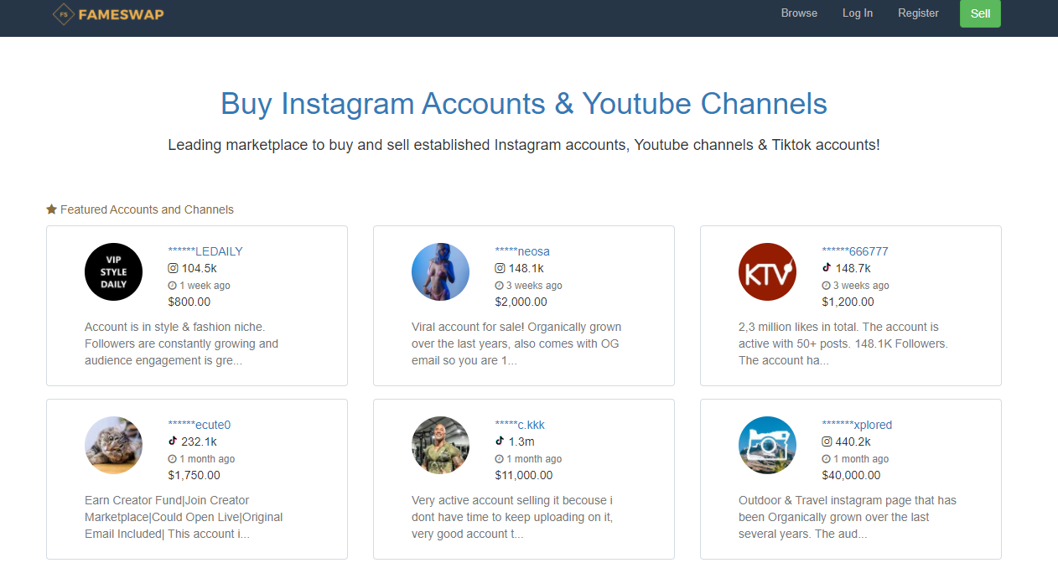The image size is (1058, 568).
Task: Click clock icon in the xplored card
Action: pos(826,459)
